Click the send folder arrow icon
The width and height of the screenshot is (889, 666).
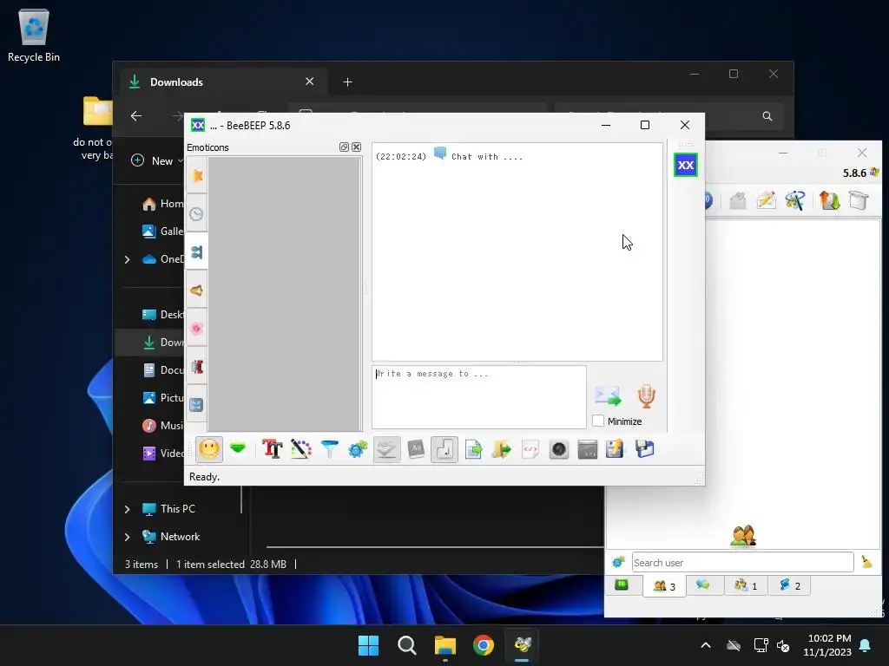coord(501,450)
